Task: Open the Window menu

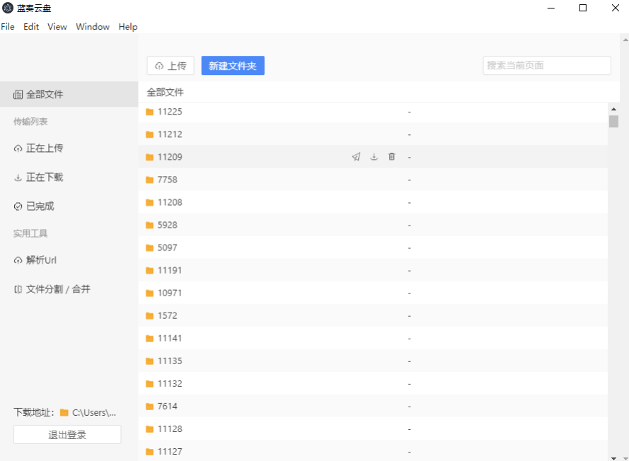Action: pyautogui.click(x=93, y=26)
